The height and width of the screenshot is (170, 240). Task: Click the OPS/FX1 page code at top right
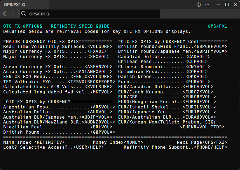(x=217, y=26)
